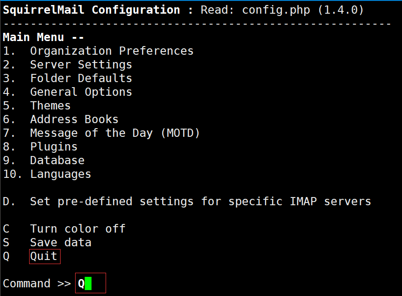The image size is (402, 296).
Task: Click the Address Books option
Action: click(x=74, y=119)
